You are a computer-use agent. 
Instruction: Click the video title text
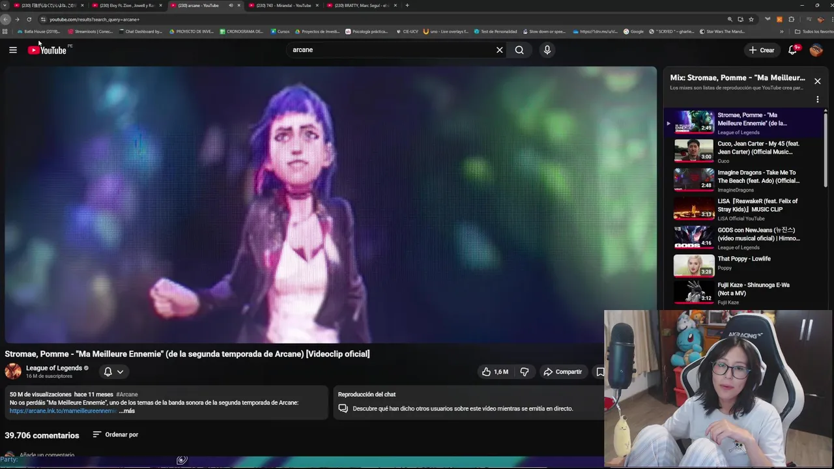point(187,354)
